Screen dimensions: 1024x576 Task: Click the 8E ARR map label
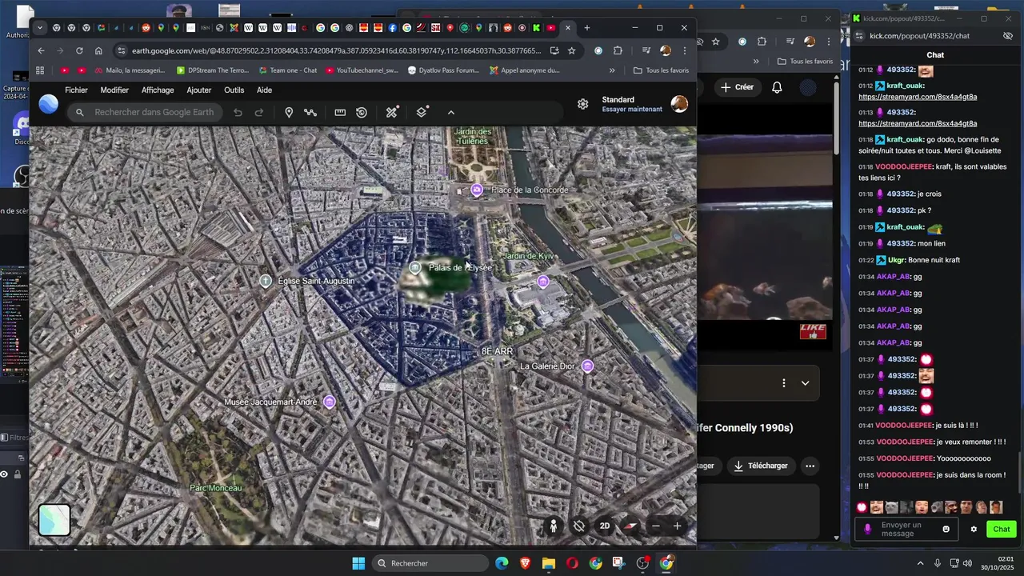pyautogui.click(x=497, y=352)
